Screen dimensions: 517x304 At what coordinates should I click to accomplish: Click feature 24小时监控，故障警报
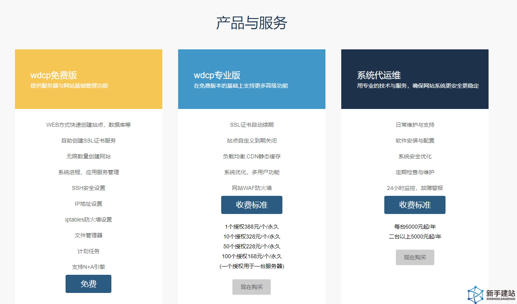click(x=415, y=188)
